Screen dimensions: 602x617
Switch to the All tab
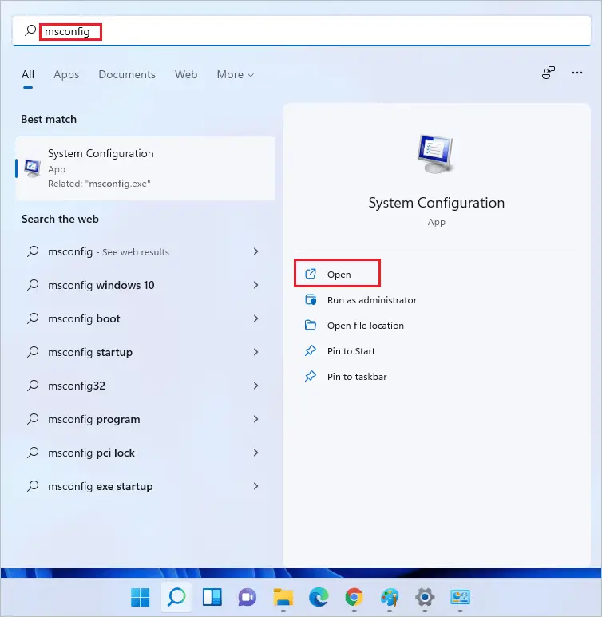pos(28,74)
